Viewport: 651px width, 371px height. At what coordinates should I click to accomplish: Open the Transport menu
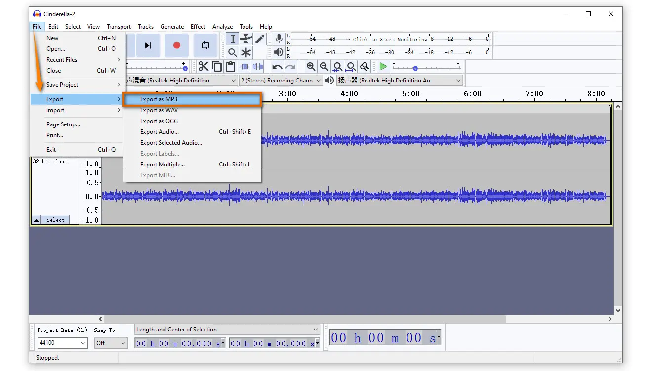[119, 27]
